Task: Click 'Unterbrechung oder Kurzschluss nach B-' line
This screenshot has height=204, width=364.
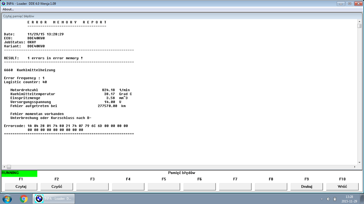Action: coord(50,118)
